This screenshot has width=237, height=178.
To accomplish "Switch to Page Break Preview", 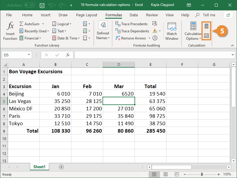I will (177, 174).
